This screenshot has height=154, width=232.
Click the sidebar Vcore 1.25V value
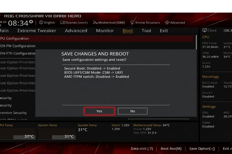206,67
